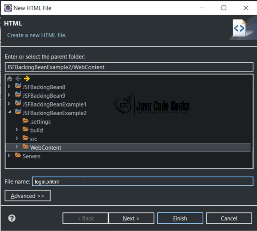
Task: Select JSFBackingBeanExample1 project in tree
Action: (54, 104)
